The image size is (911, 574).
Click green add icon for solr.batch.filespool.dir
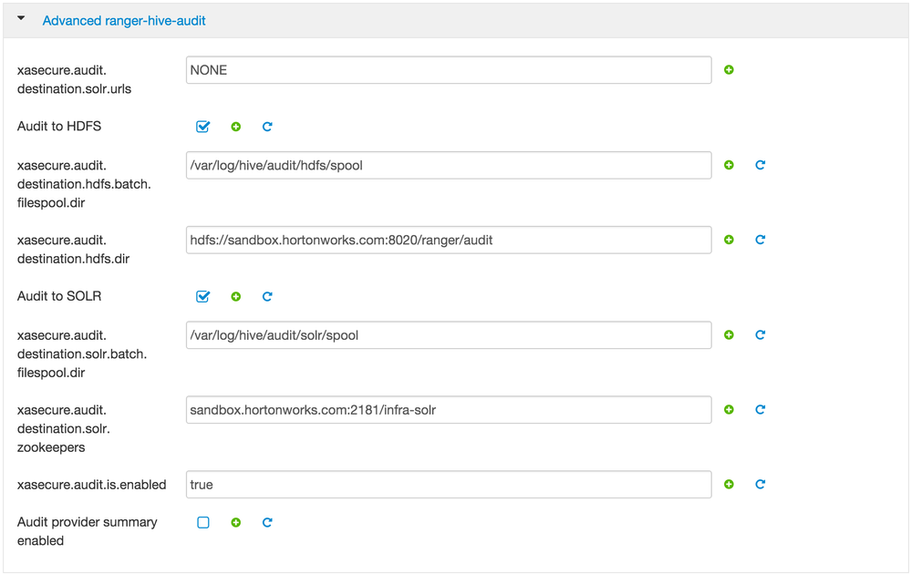(729, 334)
